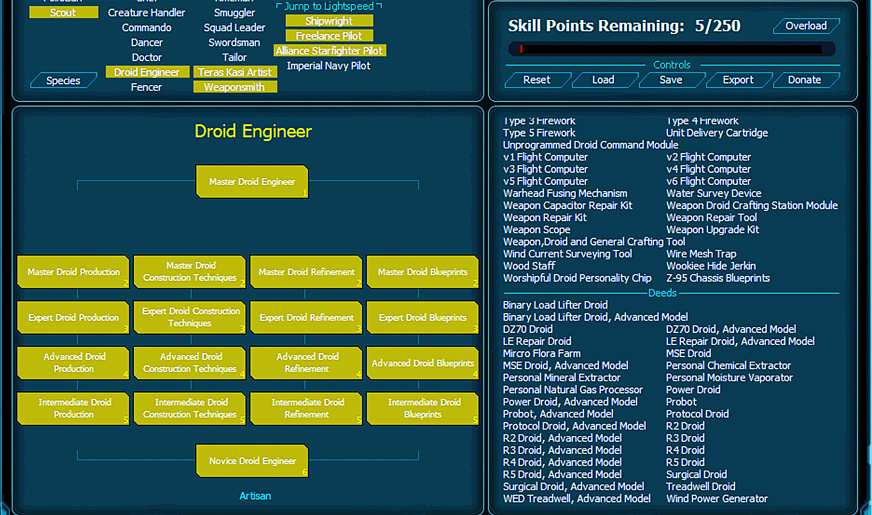Click the Donate button
The height and width of the screenshot is (515, 872).
pos(805,80)
